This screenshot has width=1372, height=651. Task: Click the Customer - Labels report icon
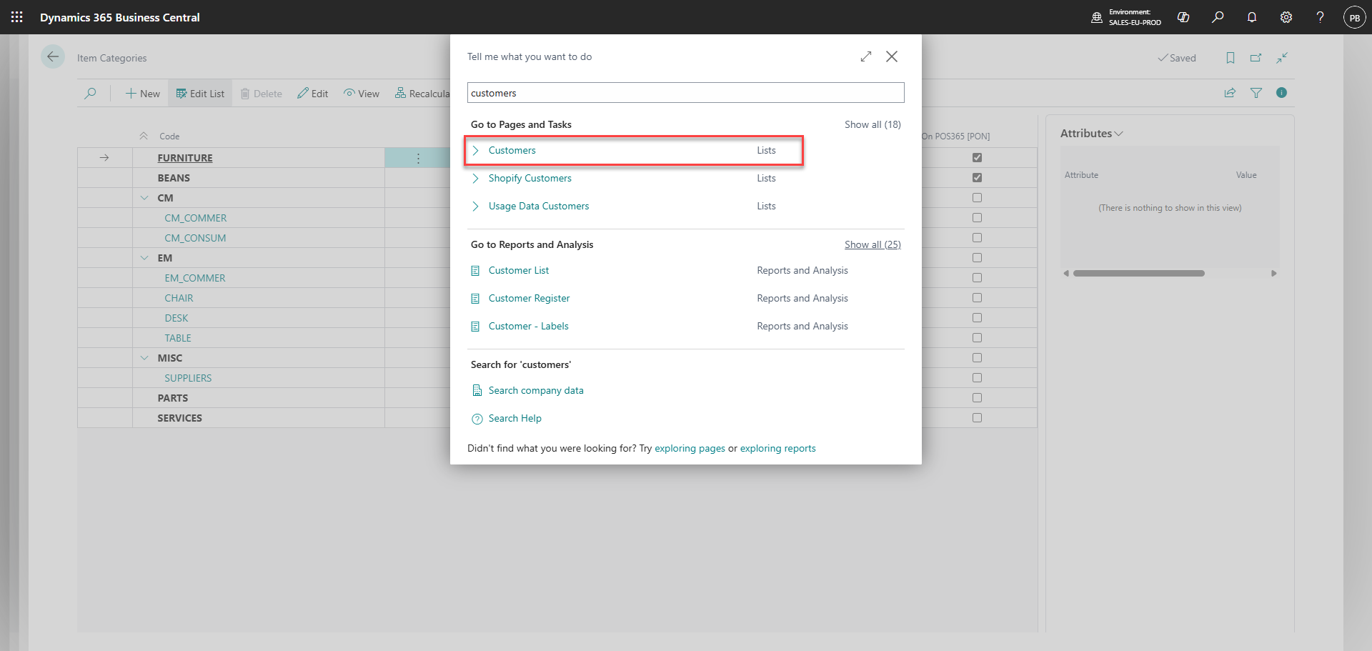(476, 327)
